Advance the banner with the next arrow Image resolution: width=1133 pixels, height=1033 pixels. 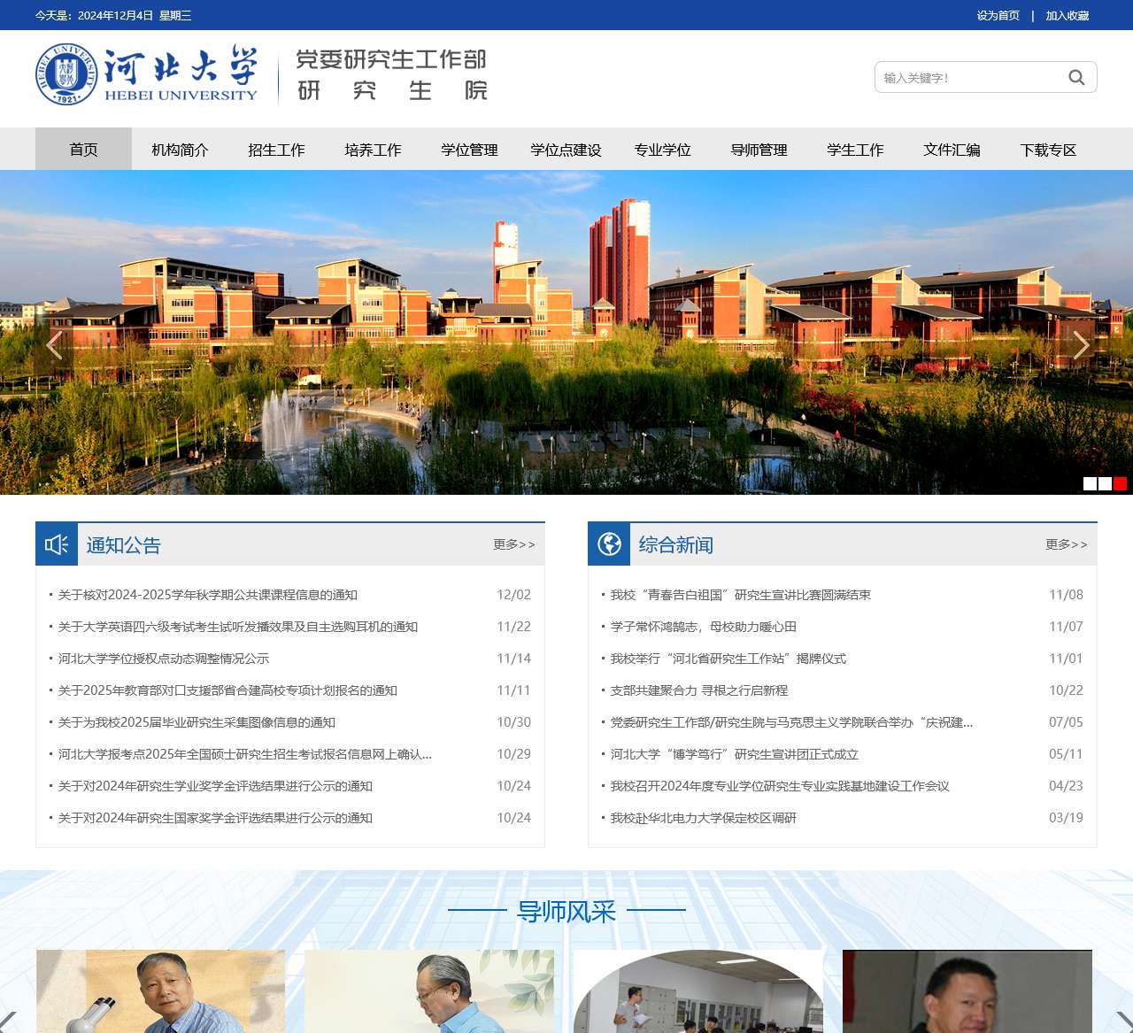click(x=1082, y=345)
